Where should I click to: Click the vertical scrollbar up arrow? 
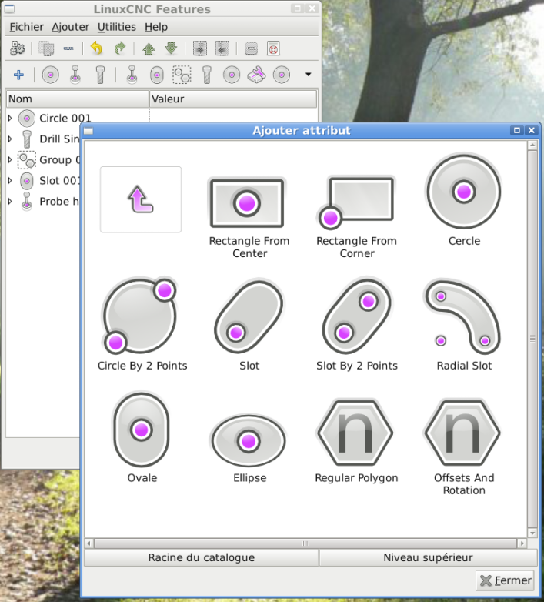click(x=532, y=145)
